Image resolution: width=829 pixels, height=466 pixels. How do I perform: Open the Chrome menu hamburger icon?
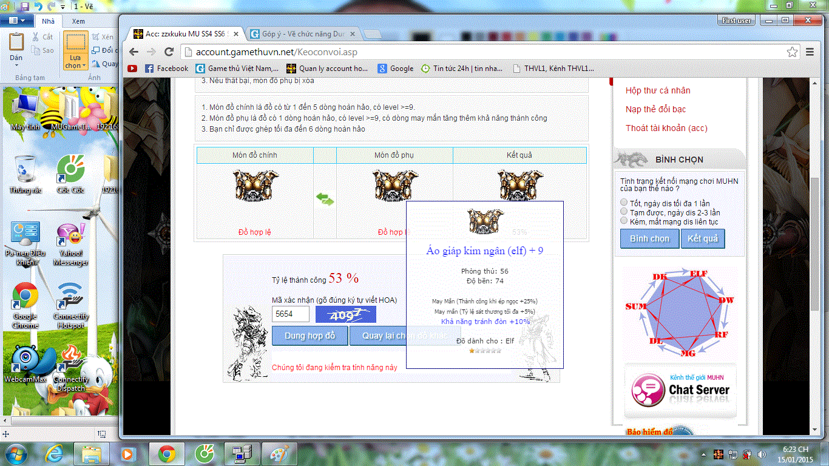pyautogui.click(x=810, y=52)
